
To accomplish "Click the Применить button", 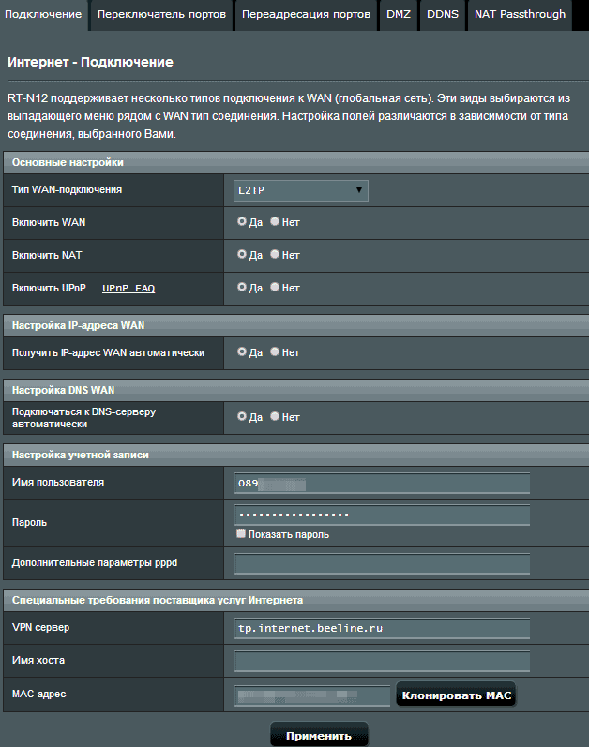I will pyautogui.click(x=319, y=735).
